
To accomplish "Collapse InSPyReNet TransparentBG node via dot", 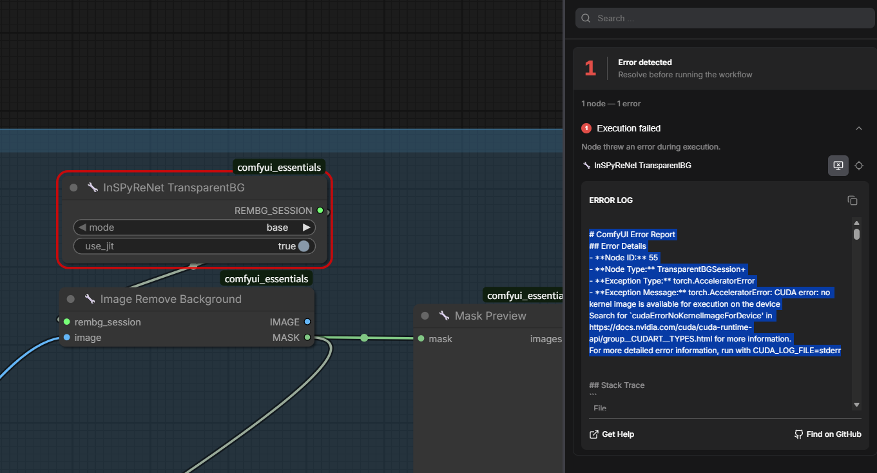I will pyautogui.click(x=73, y=188).
